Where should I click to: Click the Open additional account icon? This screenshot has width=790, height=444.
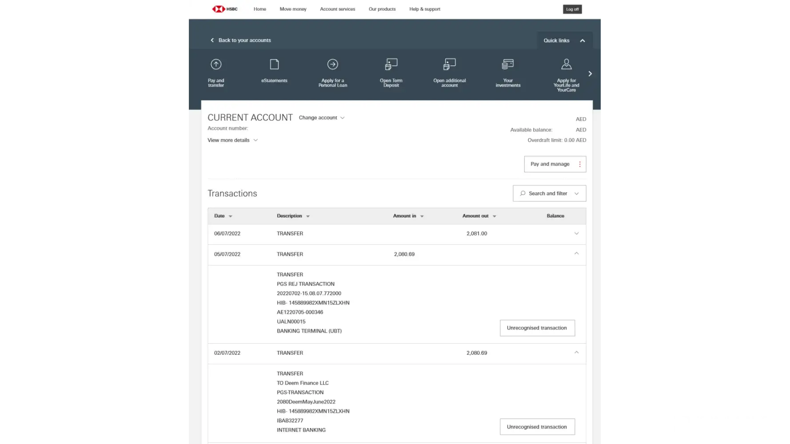[x=449, y=65]
